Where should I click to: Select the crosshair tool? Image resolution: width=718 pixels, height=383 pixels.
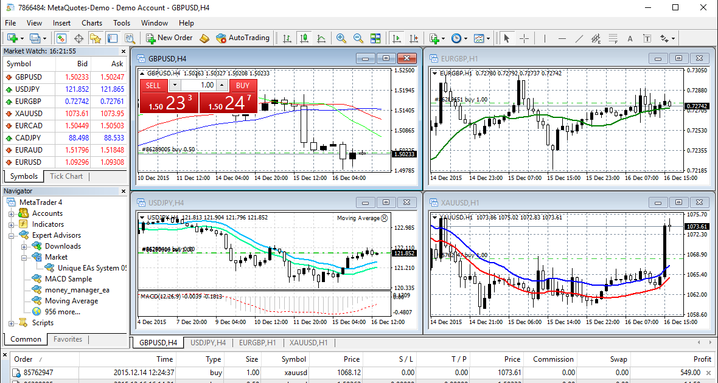click(525, 38)
